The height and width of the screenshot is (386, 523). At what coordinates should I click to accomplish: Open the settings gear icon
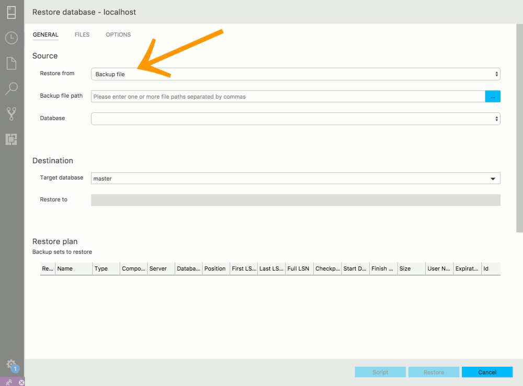coord(12,364)
